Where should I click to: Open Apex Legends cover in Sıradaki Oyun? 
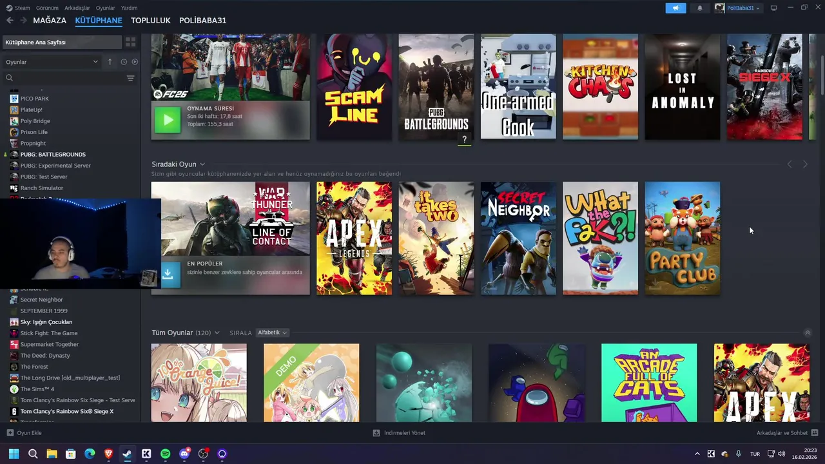354,238
